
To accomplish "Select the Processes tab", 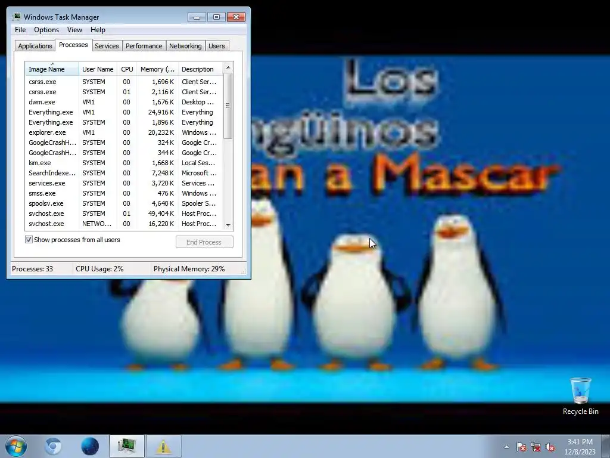I will pyautogui.click(x=73, y=45).
